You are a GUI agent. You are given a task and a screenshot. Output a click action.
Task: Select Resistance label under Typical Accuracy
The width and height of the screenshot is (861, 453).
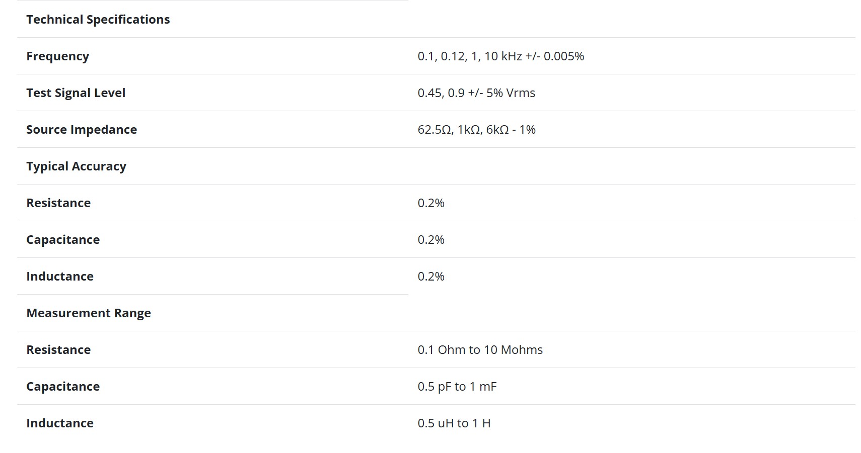tap(58, 203)
